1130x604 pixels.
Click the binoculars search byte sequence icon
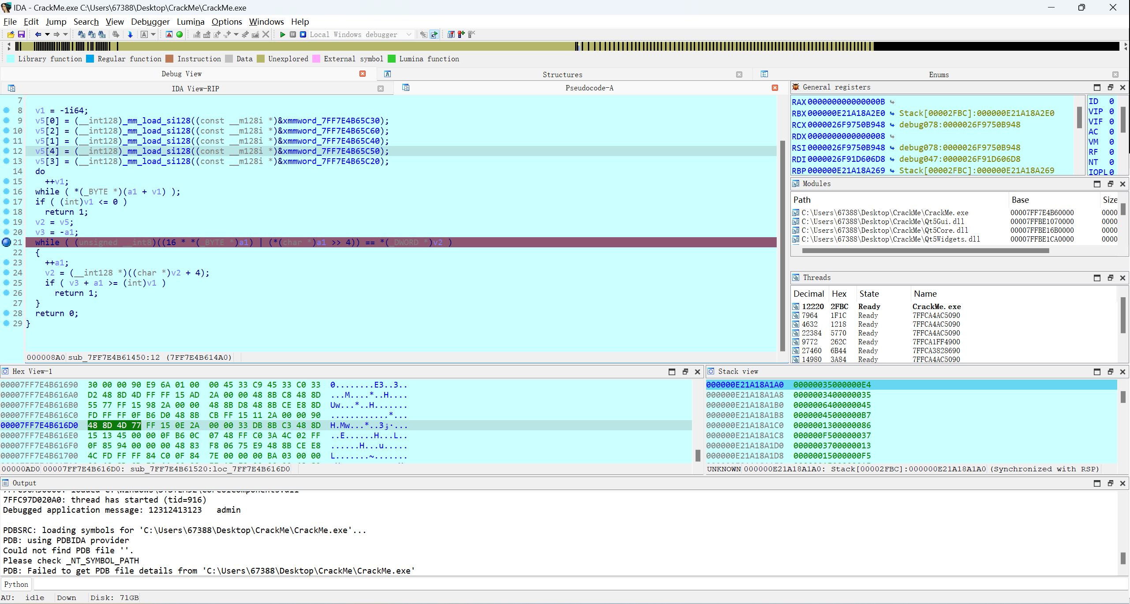(102, 34)
